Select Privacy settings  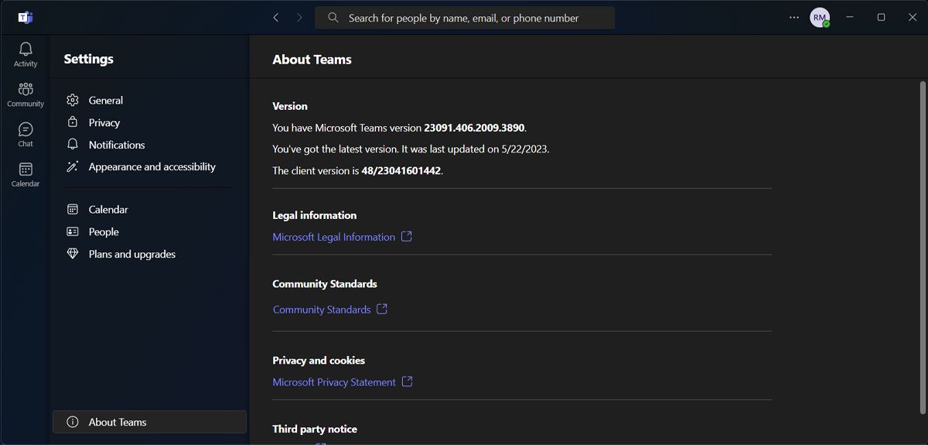104,122
